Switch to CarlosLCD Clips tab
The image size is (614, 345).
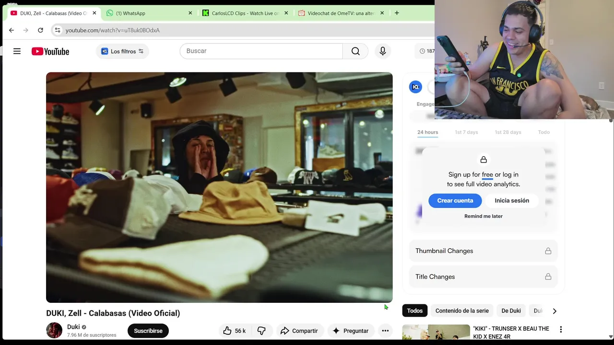[245, 13]
